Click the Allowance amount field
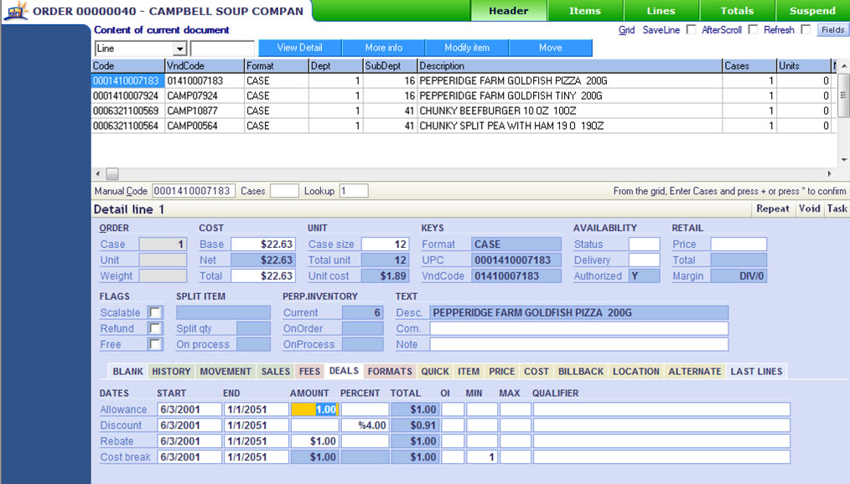 (315, 409)
